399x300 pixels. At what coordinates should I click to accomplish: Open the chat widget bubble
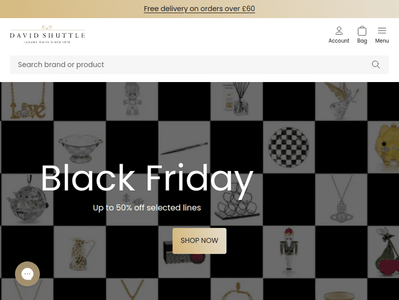point(27,274)
